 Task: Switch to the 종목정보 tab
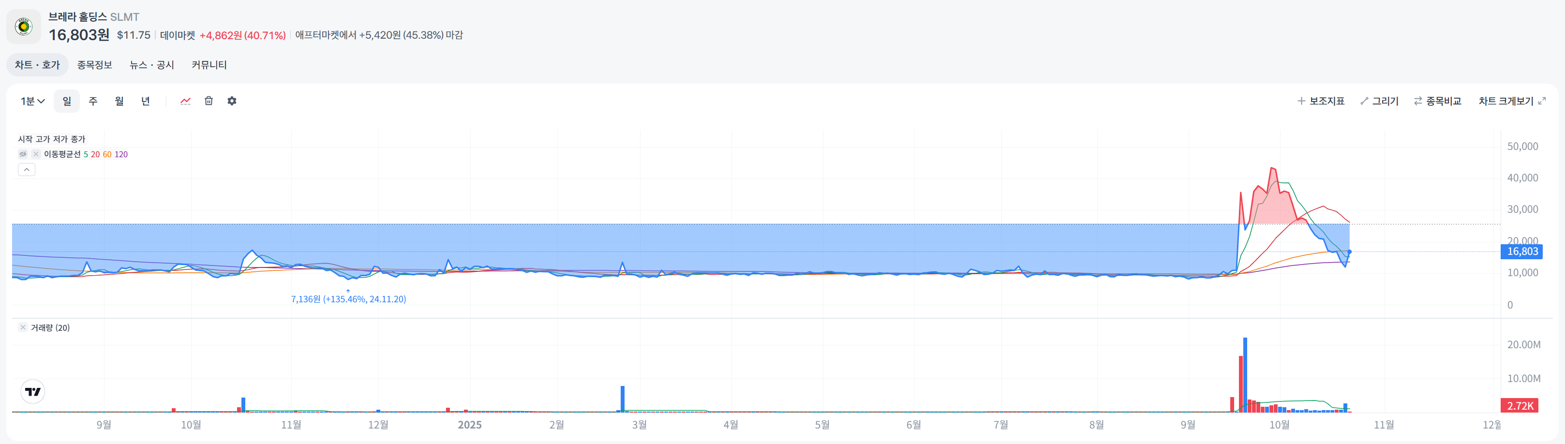[94, 65]
